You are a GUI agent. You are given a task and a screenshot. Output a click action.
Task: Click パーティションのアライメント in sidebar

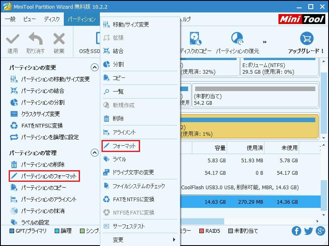pos(43,199)
